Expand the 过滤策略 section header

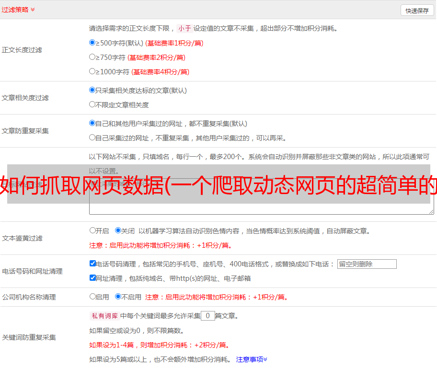tap(18, 10)
